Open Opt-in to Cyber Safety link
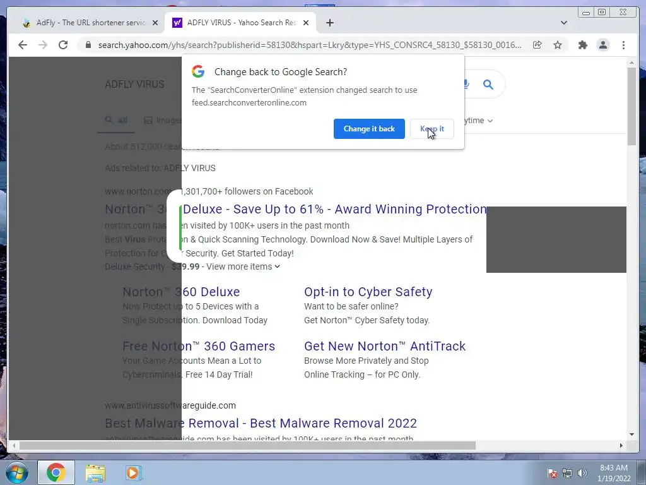Image resolution: width=646 pixels, height=485 pixels. [368, 292]
